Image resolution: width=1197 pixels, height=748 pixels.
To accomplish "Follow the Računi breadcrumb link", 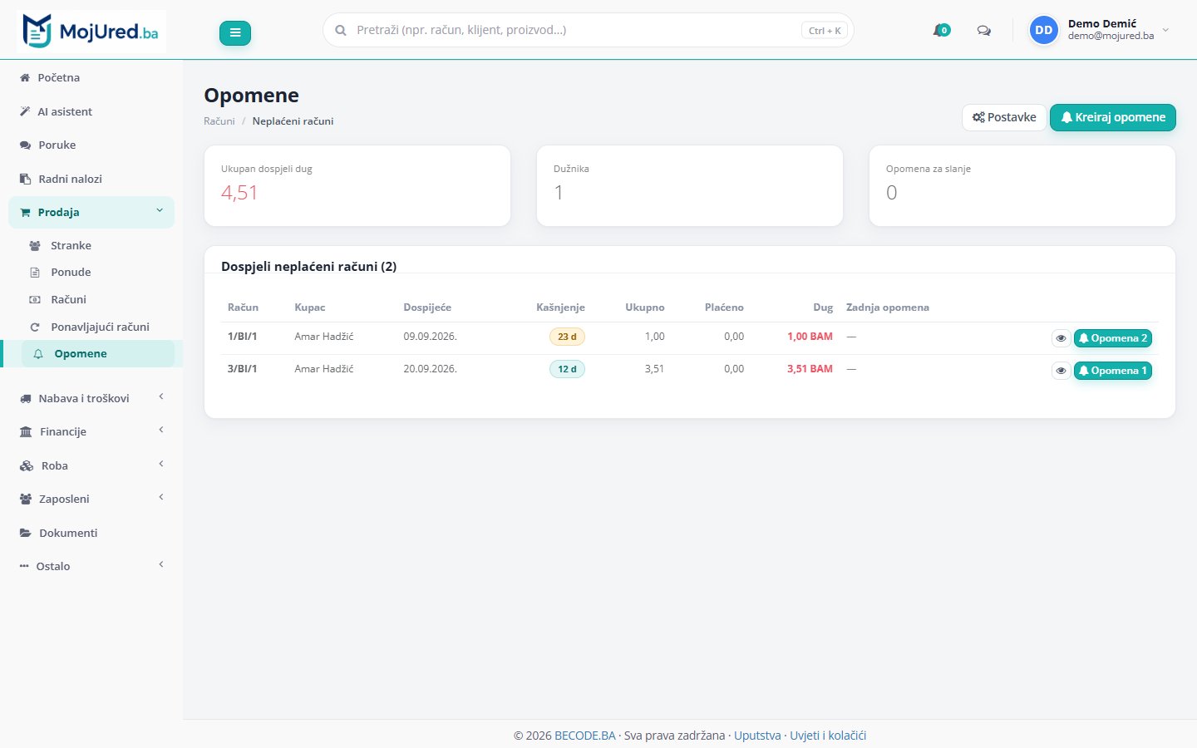I will [219, 121].
